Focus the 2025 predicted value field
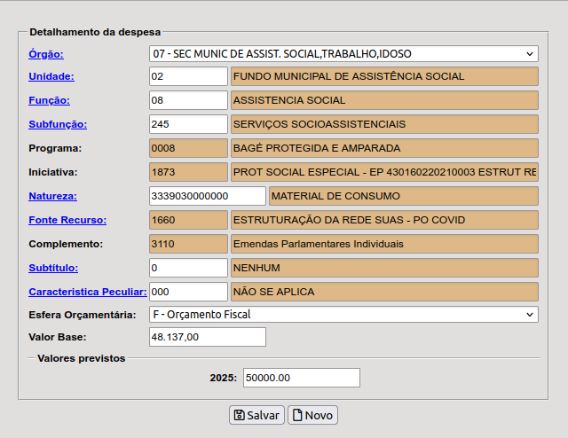Viewport: 568px width, 438px height. (301, 378)
